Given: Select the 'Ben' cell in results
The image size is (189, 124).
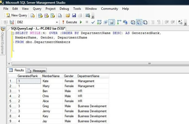Looking at the screenshot, I should pyautogui.click(x=52, y=91).
